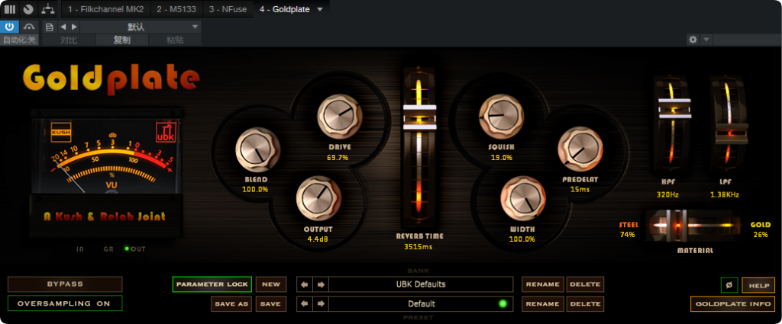
Task: Open the channel mixer view icon
Action: 9,9
